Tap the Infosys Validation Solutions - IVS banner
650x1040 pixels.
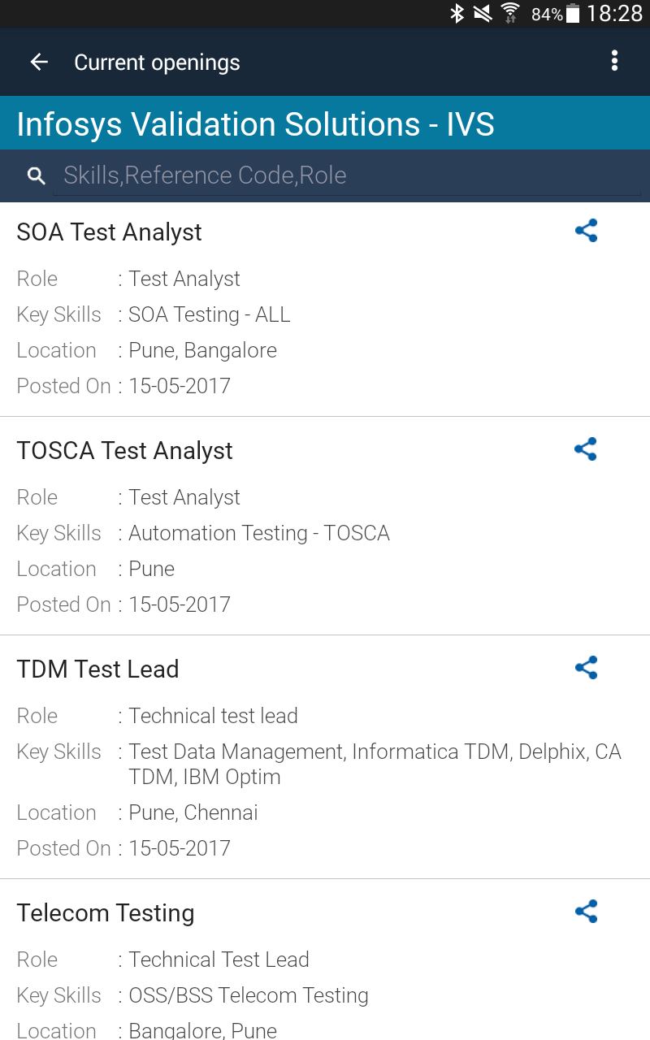click(x=256, y=124)
